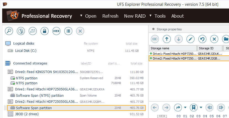Open the dropdown beside bookmark button
The width and height of the screenshot is (229, 118).
coord(201,108)
